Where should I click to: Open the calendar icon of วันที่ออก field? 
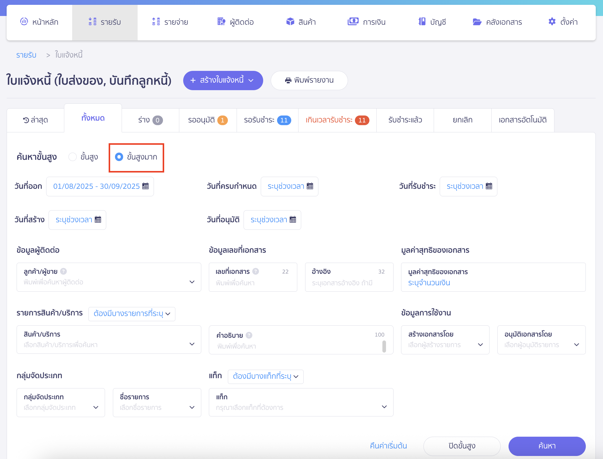(x=145, y=186)
